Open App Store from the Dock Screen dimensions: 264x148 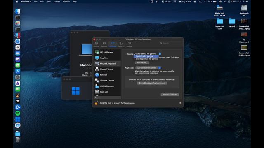coord(18,71)
